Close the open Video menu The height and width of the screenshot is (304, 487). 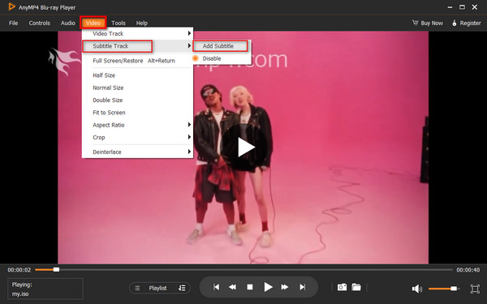coord(93,23)
